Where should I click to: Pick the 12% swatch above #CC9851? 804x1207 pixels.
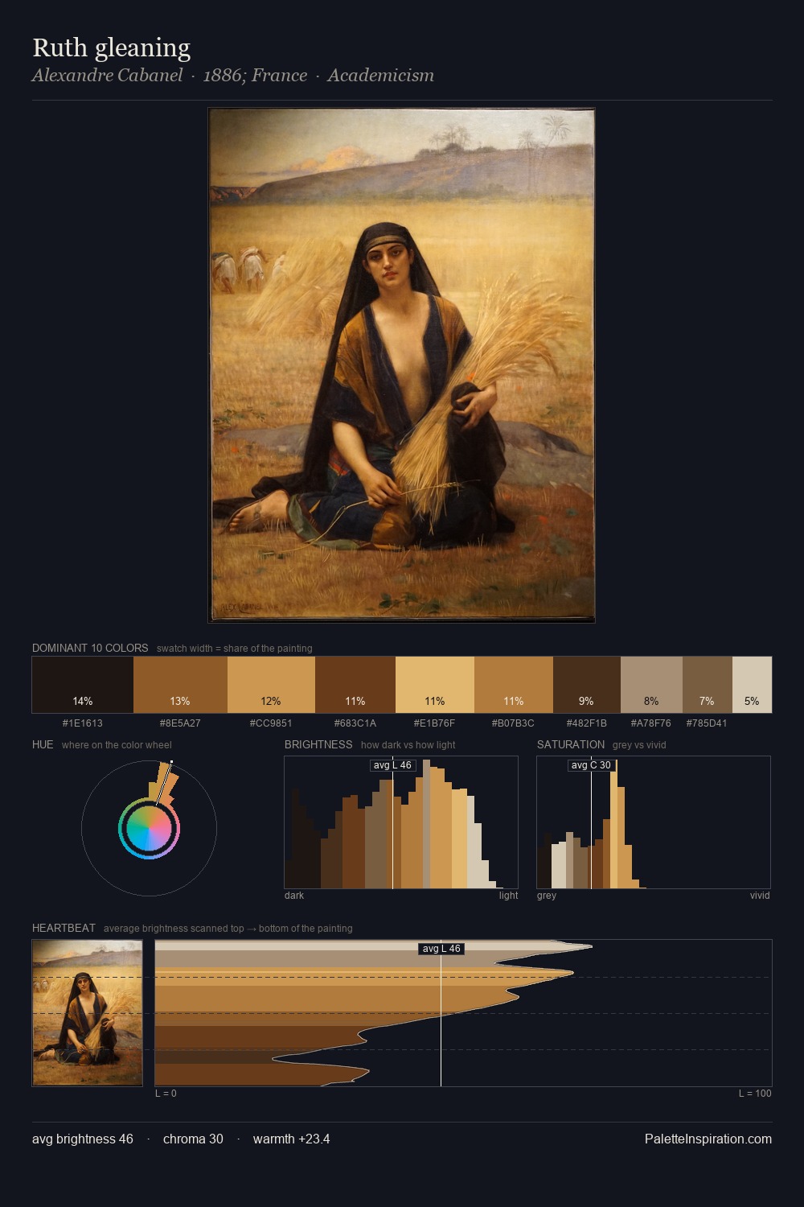point(271,685)
